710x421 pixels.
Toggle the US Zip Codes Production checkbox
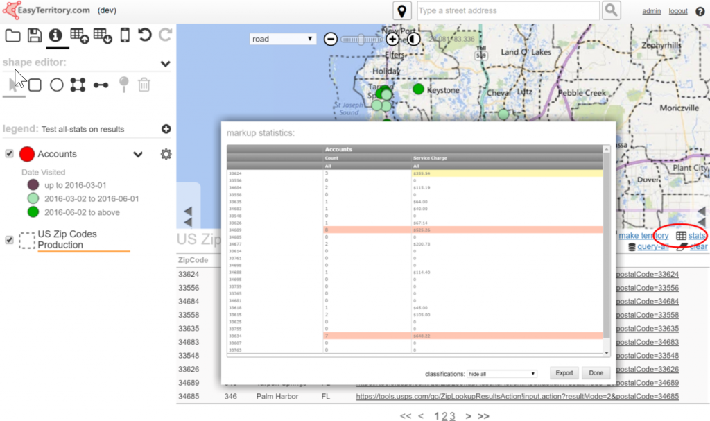10,240
